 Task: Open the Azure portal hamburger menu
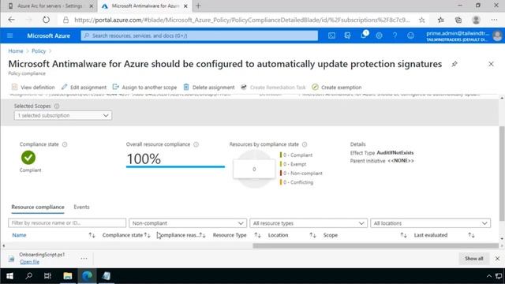[10, 35]
